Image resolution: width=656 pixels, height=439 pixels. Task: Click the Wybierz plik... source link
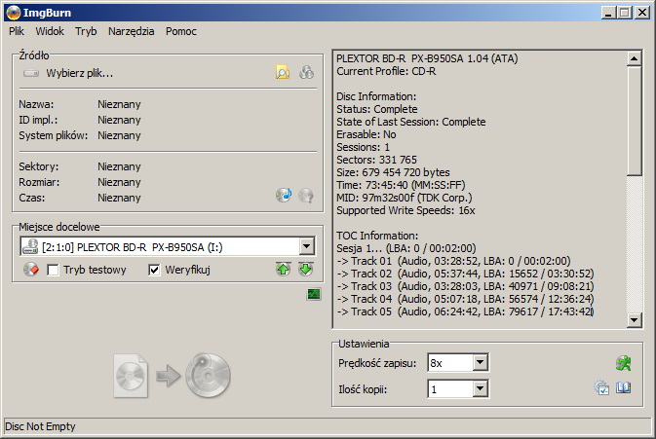[x=80, y=74]
